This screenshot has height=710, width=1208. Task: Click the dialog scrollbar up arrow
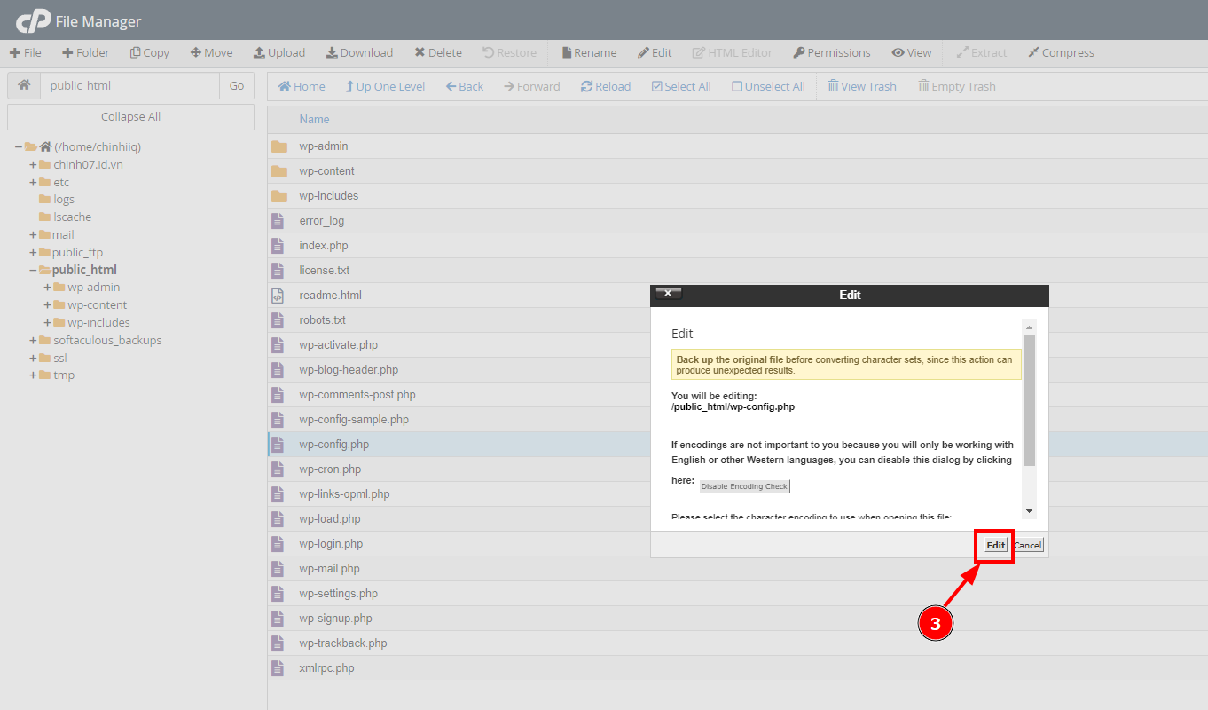1029,327
